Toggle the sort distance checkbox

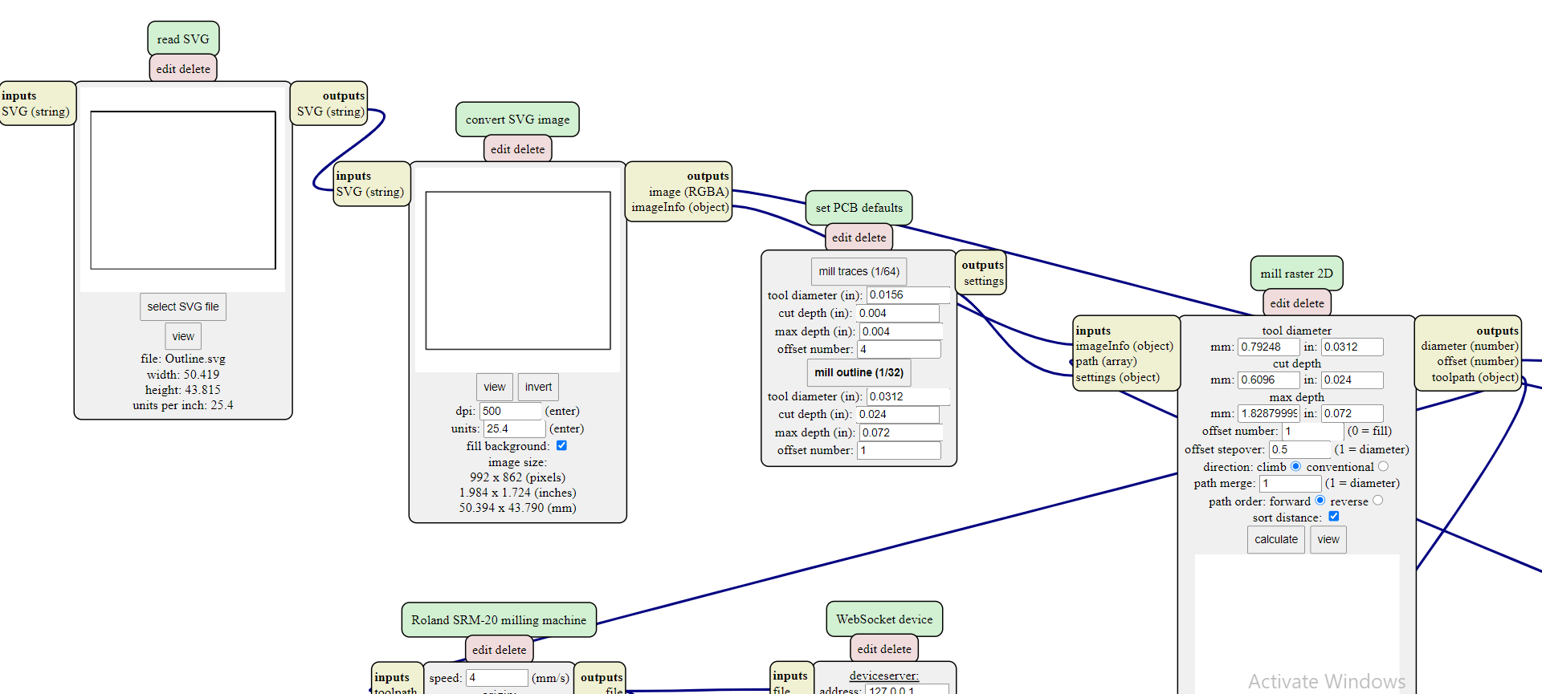[x=1334, y=517]
